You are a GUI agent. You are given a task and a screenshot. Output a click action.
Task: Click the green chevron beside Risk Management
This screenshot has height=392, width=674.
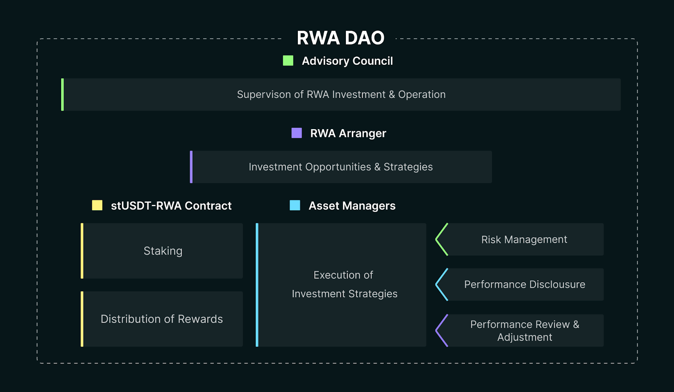pos(441,239)
